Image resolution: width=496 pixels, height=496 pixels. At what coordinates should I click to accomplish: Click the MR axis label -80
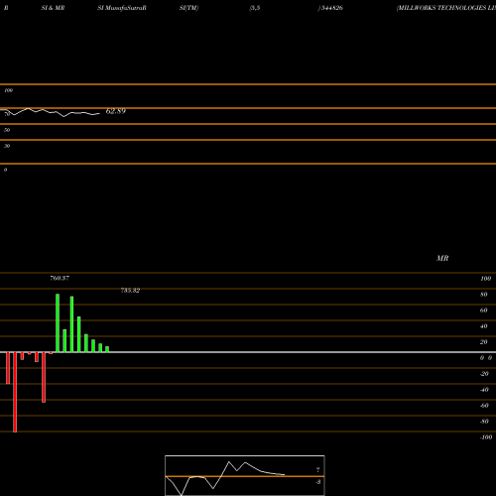point(484,422)
